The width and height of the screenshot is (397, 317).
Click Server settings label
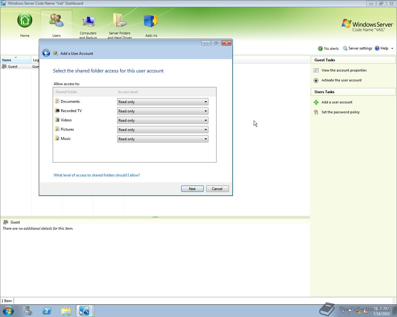click(360, 48)
